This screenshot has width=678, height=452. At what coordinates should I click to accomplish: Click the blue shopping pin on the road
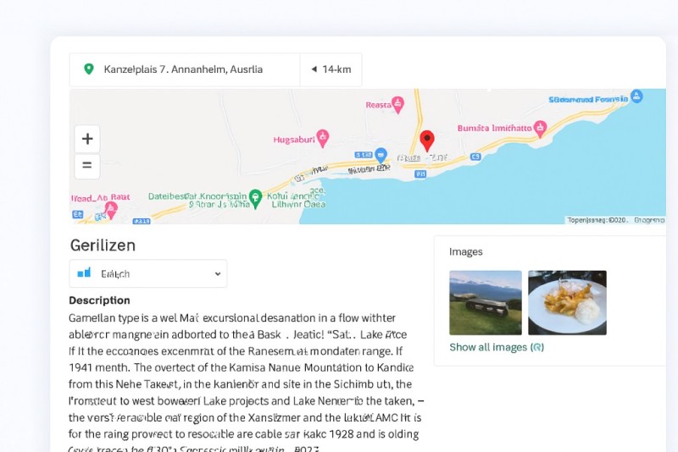(381, 155)
